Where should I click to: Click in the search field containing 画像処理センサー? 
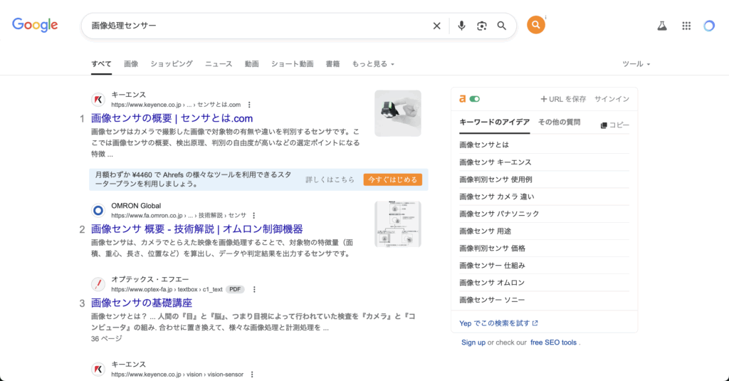(x=258, y=26)
